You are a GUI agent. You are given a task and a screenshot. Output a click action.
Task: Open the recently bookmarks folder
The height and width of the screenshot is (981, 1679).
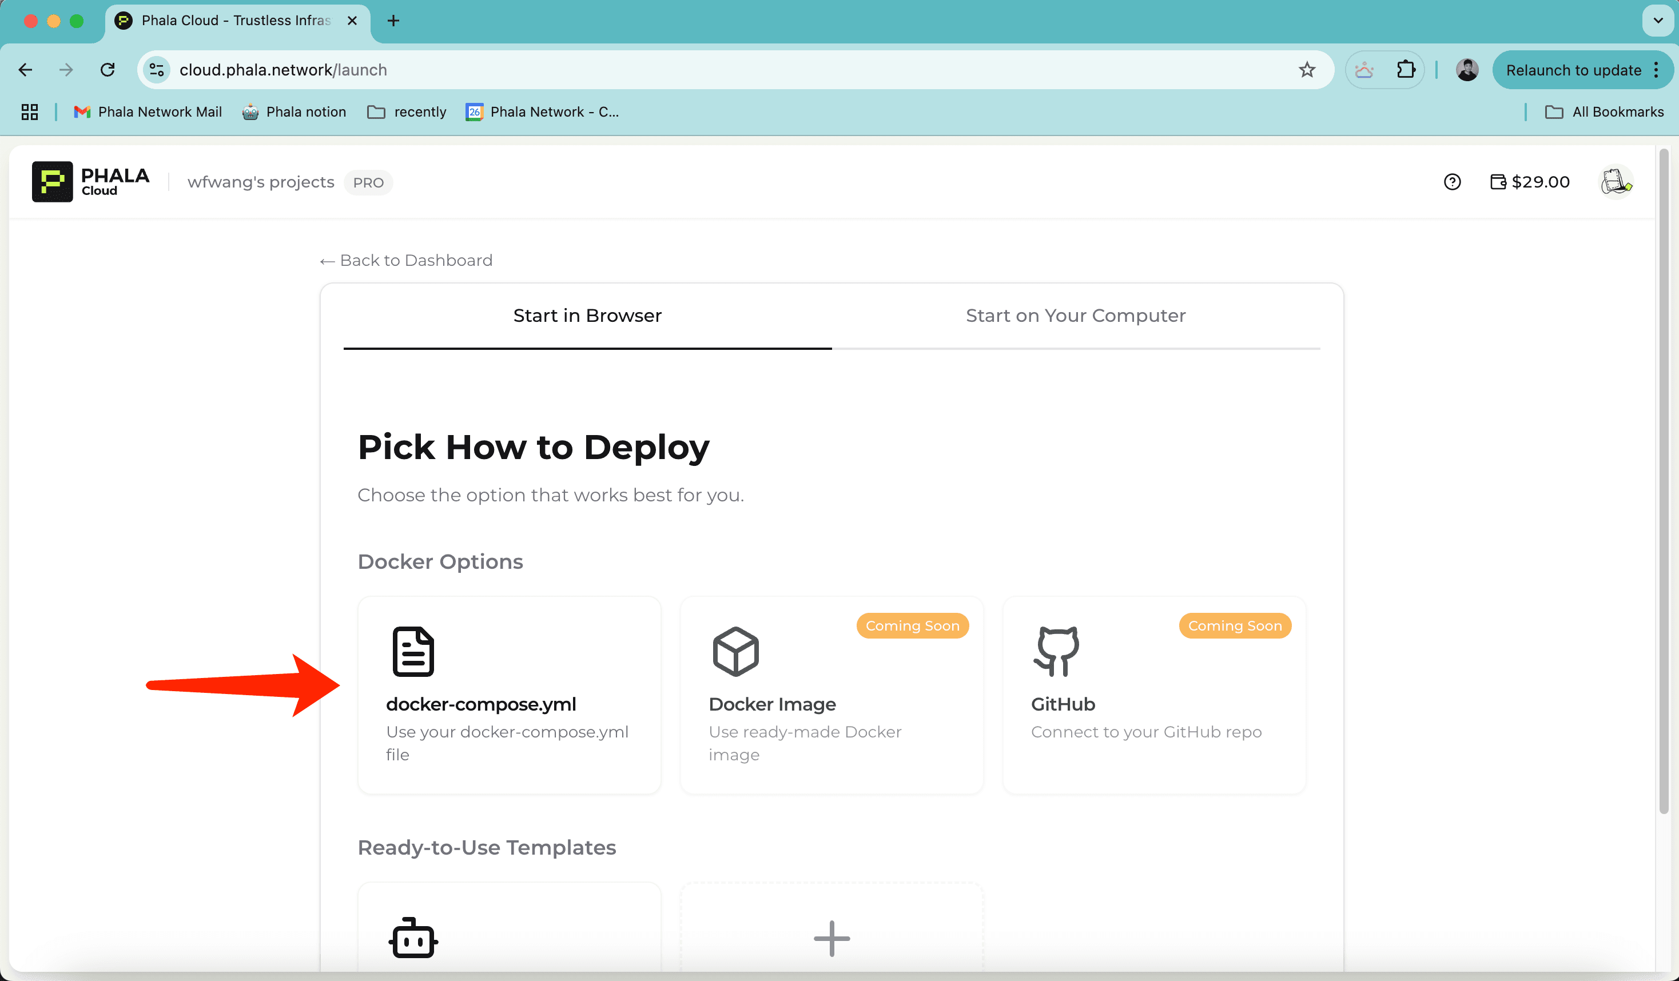(407, 112)
